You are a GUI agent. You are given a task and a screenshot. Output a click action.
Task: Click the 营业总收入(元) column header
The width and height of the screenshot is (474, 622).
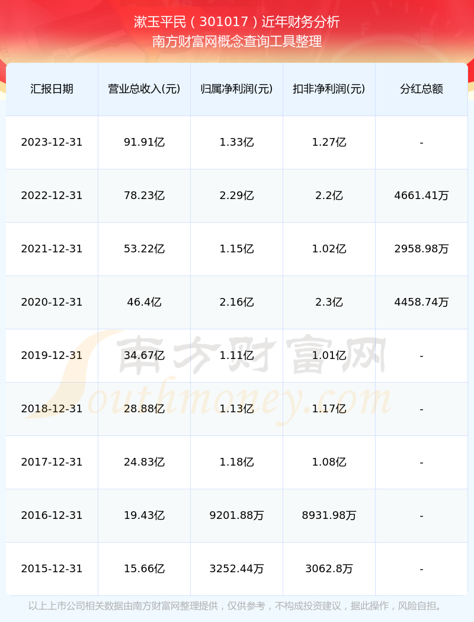pos(145,89)
